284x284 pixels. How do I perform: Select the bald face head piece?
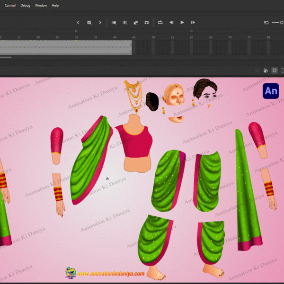pyautogui.click(x=174, y=95)
